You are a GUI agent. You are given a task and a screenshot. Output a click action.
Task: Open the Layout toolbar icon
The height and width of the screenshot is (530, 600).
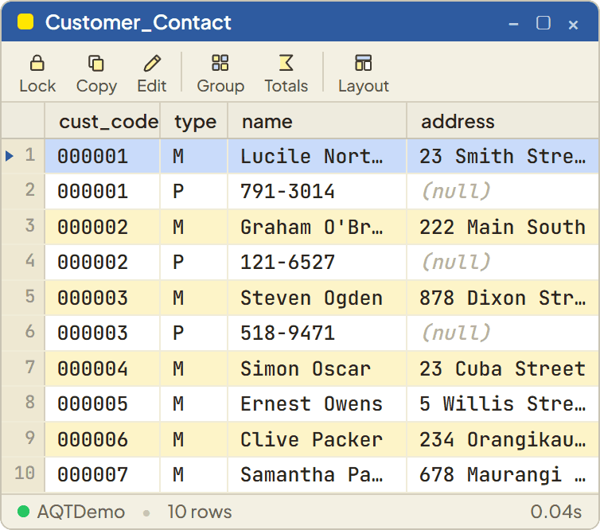click(363, 63)
